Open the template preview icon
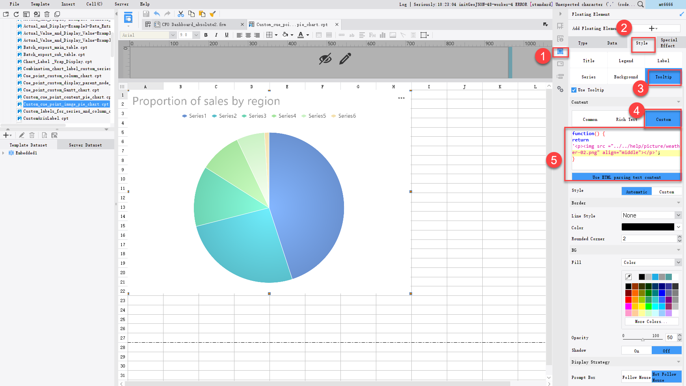The width and height of the screenshot is (686, 386). click(128, 18)
